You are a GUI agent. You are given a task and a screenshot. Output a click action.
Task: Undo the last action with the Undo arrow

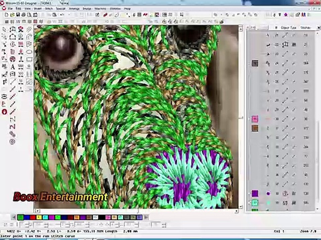[62, 15]
